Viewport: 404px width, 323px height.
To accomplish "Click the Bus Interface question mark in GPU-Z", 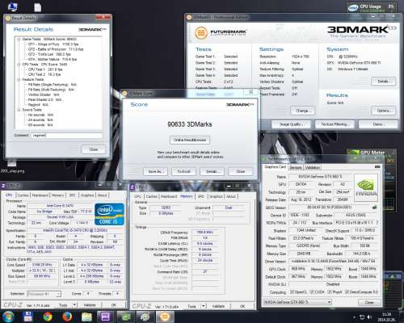I will [x=377, y=223].
